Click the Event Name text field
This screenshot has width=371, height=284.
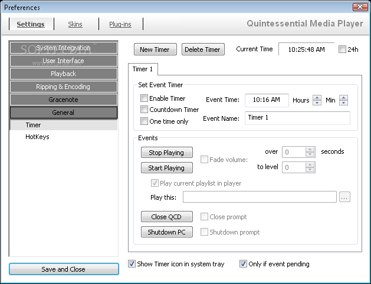tap(297, 118)
